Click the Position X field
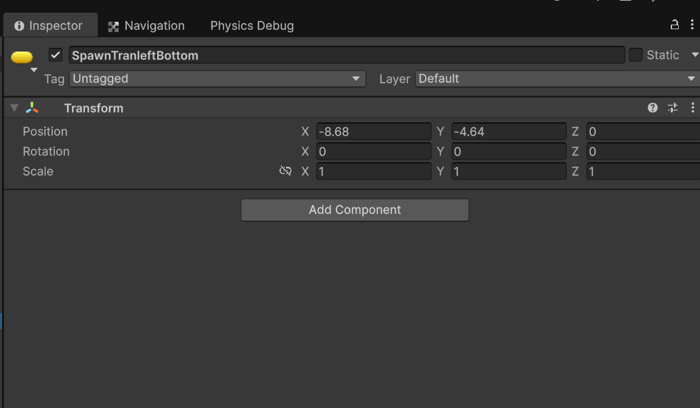 coord(373,132)
